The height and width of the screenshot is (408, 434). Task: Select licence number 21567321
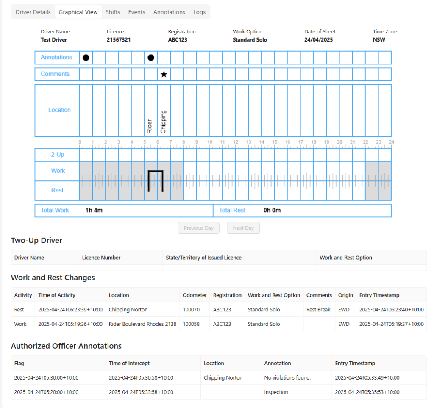[x=119, y=39]
